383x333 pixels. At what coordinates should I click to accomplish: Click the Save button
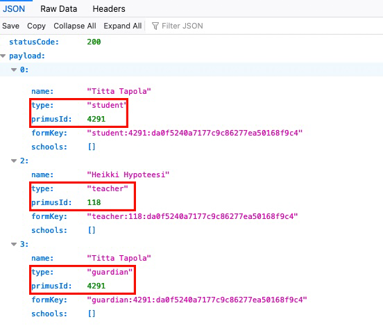10,26
